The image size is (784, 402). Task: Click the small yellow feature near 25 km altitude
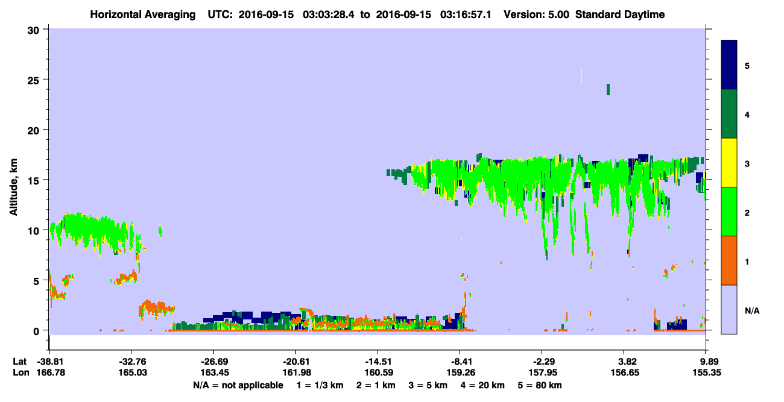pos(581,76)
